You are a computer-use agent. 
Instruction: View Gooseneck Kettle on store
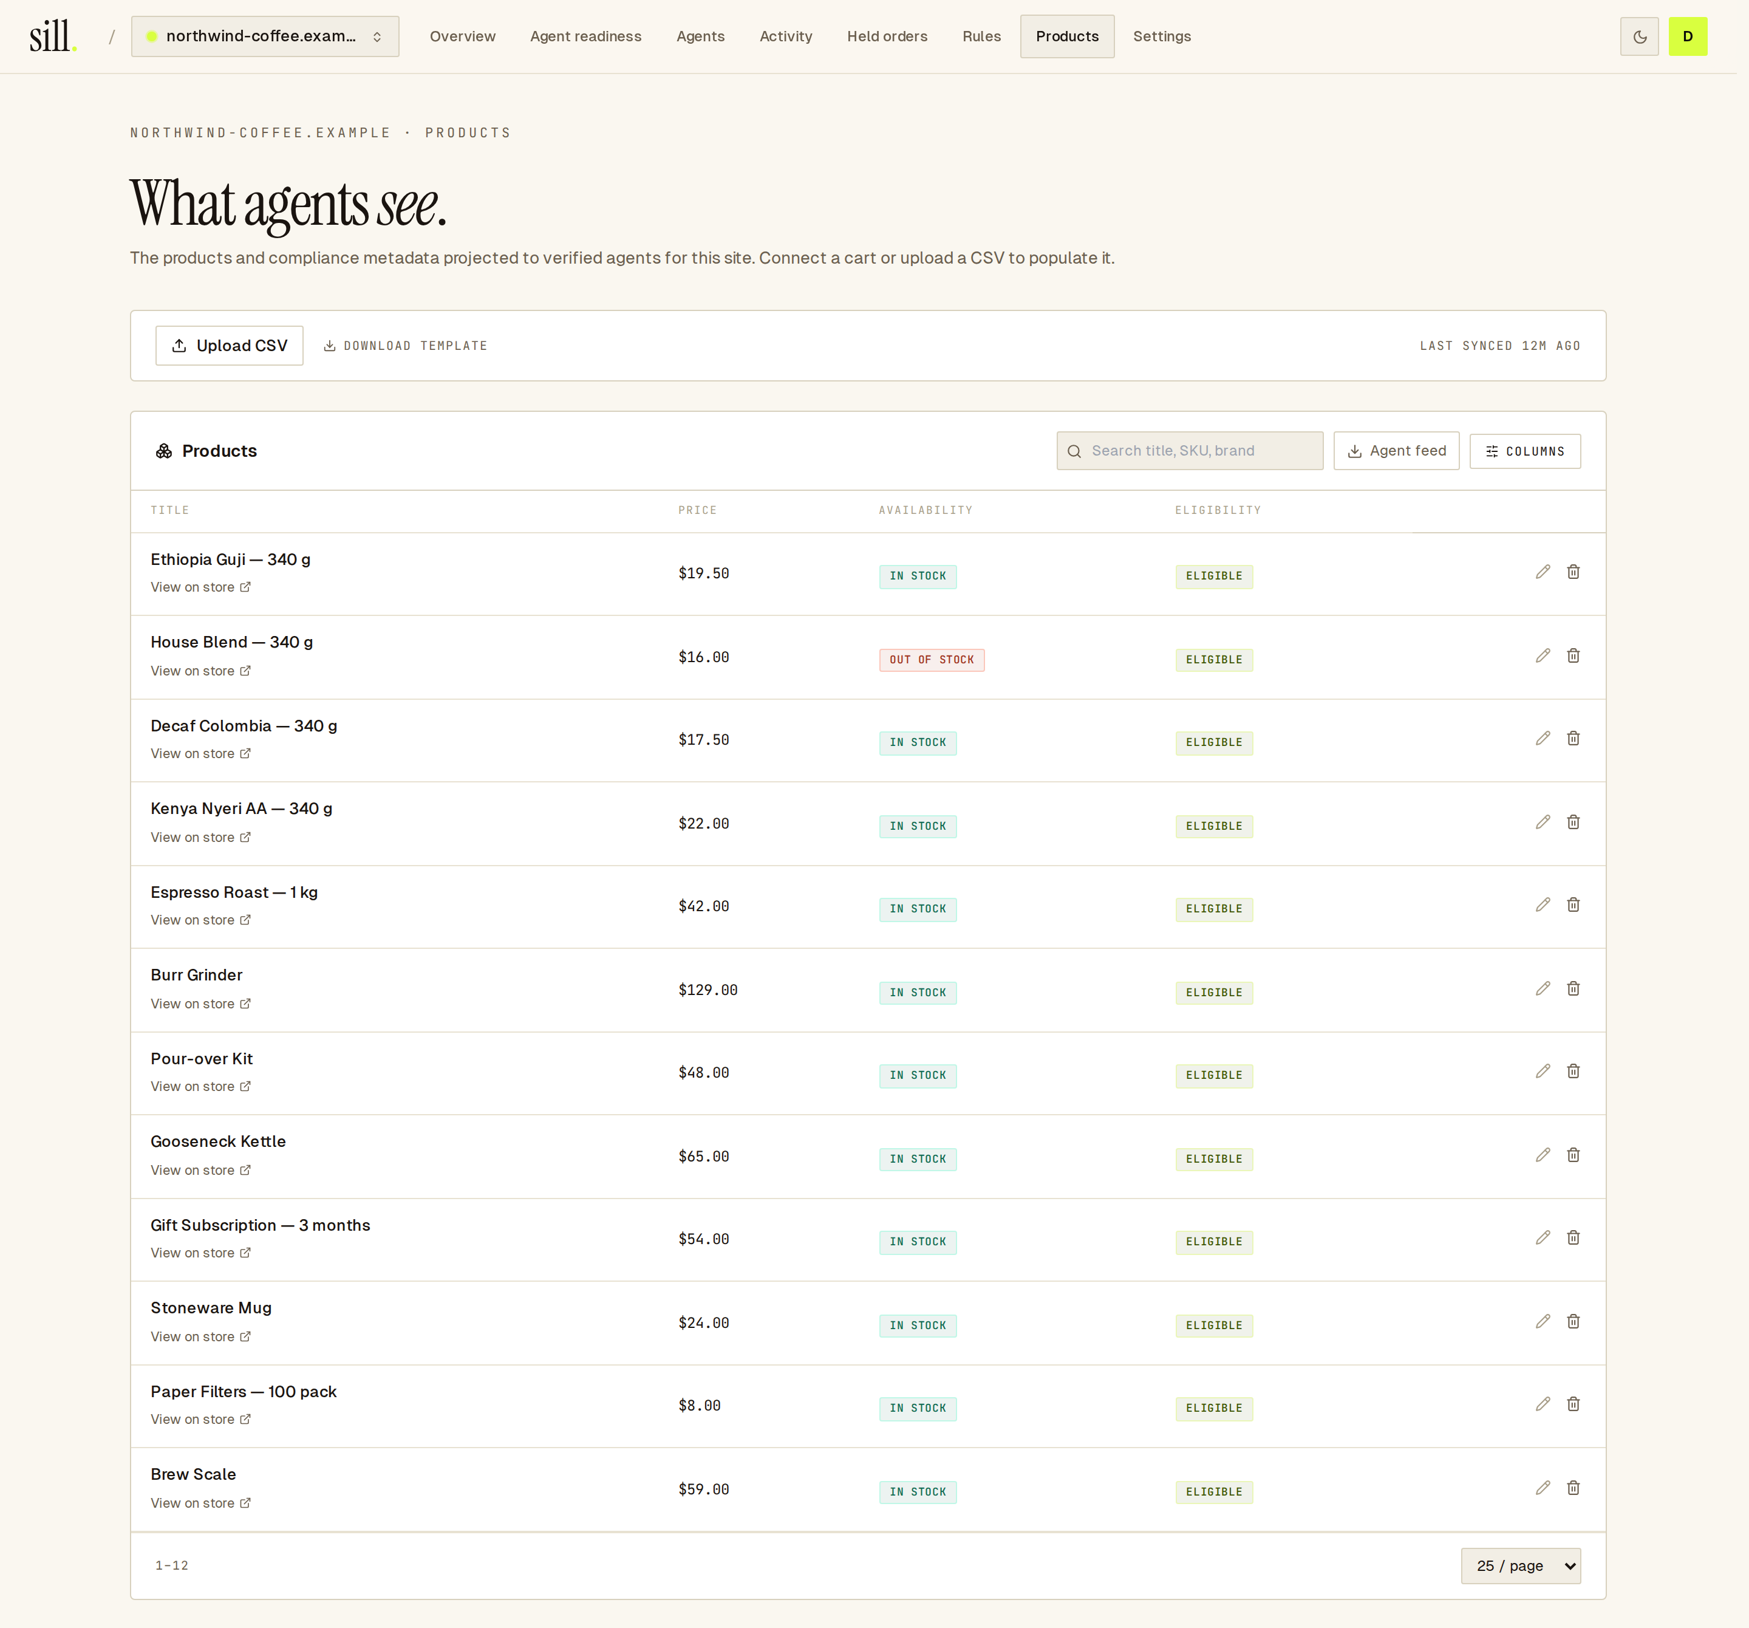(x=200, y=1169)
